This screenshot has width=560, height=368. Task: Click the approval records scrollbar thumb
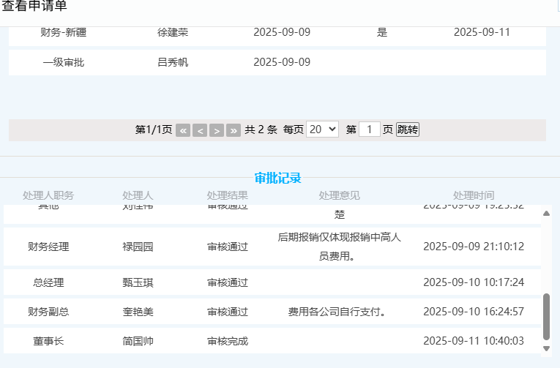546,316
